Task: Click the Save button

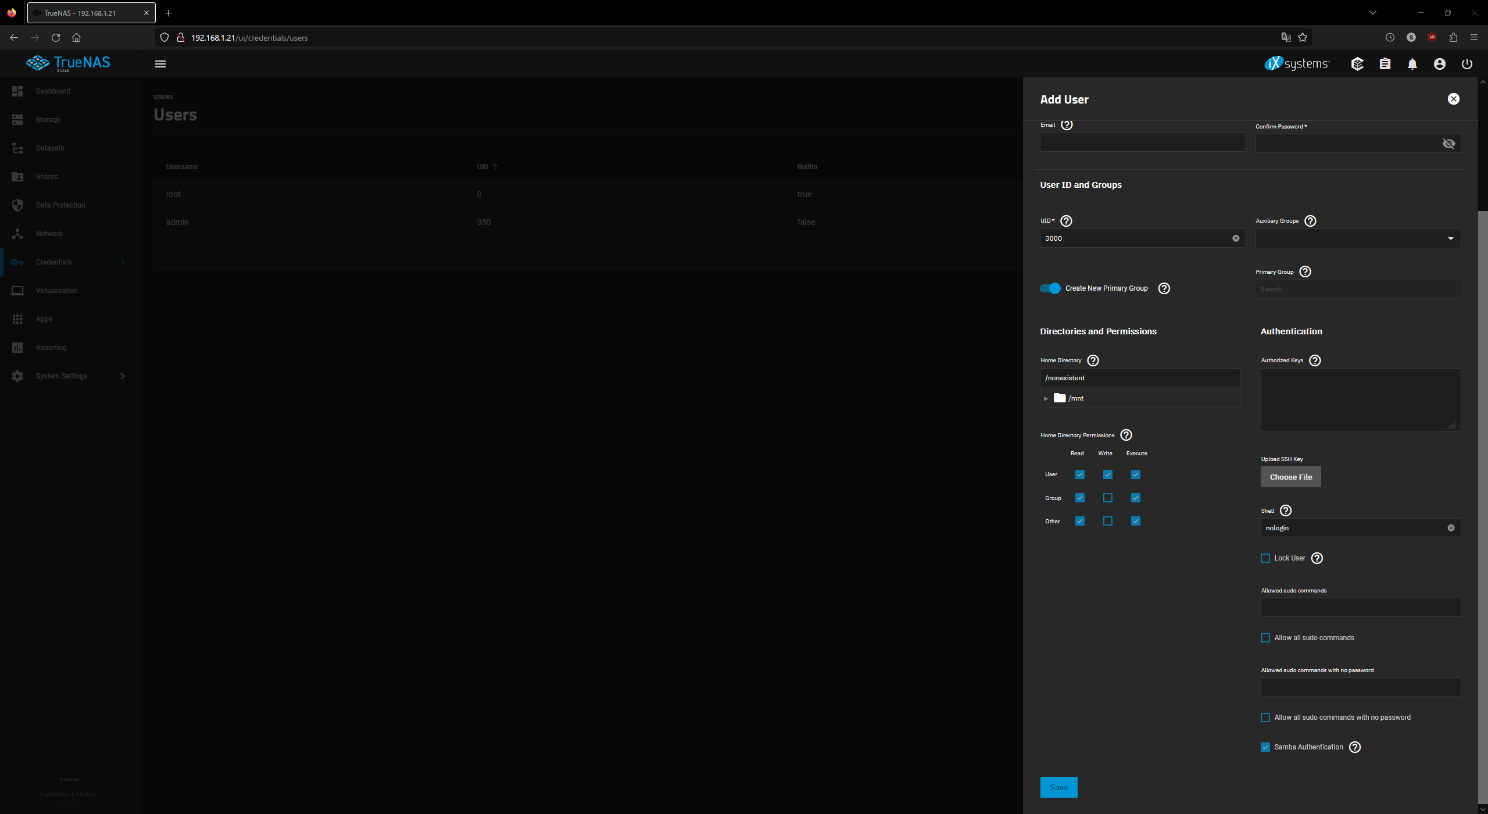Action: (1058, 787)
